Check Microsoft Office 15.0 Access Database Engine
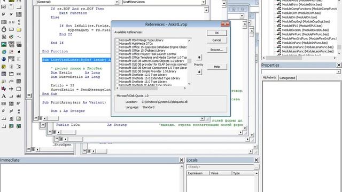This screenshot has height=192, width=342. tap(117, 47)
